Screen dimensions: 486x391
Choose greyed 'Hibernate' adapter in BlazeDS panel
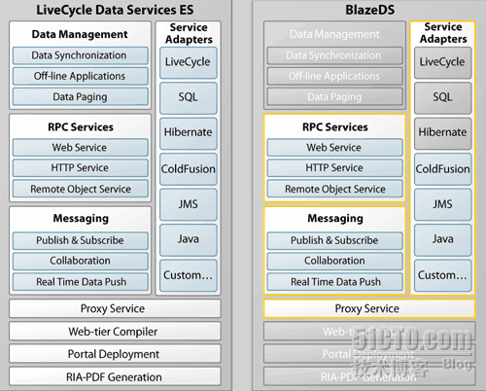(x=443, y=133)
